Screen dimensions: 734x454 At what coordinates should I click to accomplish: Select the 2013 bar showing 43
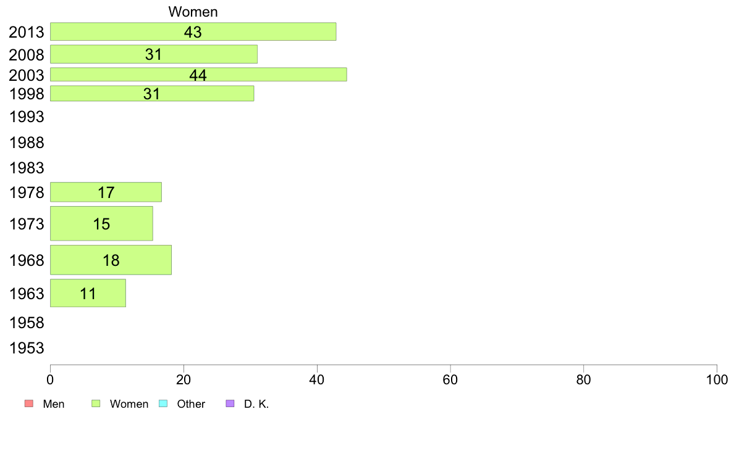193,31
